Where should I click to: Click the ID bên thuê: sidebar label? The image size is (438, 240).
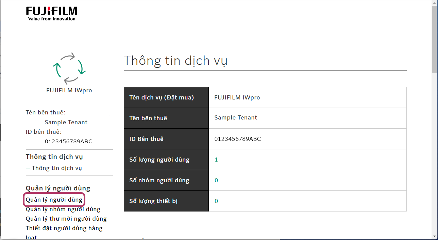[x=44, y=132]
